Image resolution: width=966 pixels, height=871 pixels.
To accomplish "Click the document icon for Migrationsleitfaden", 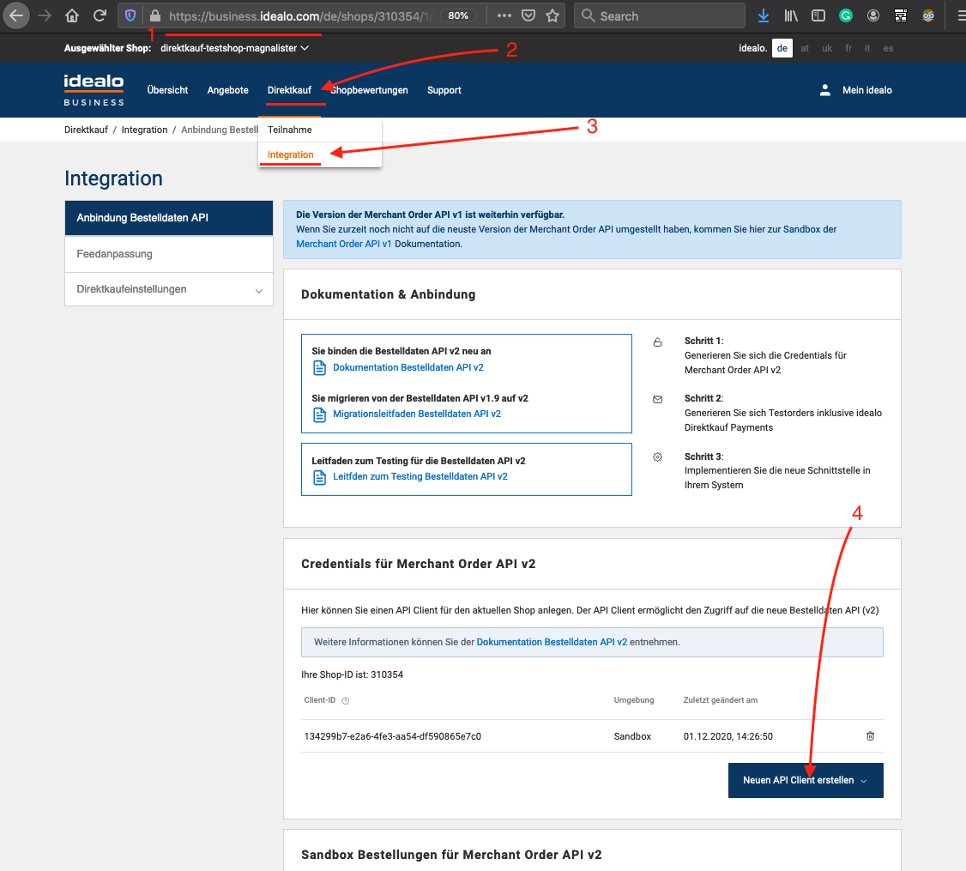I will tap(319, 414).
